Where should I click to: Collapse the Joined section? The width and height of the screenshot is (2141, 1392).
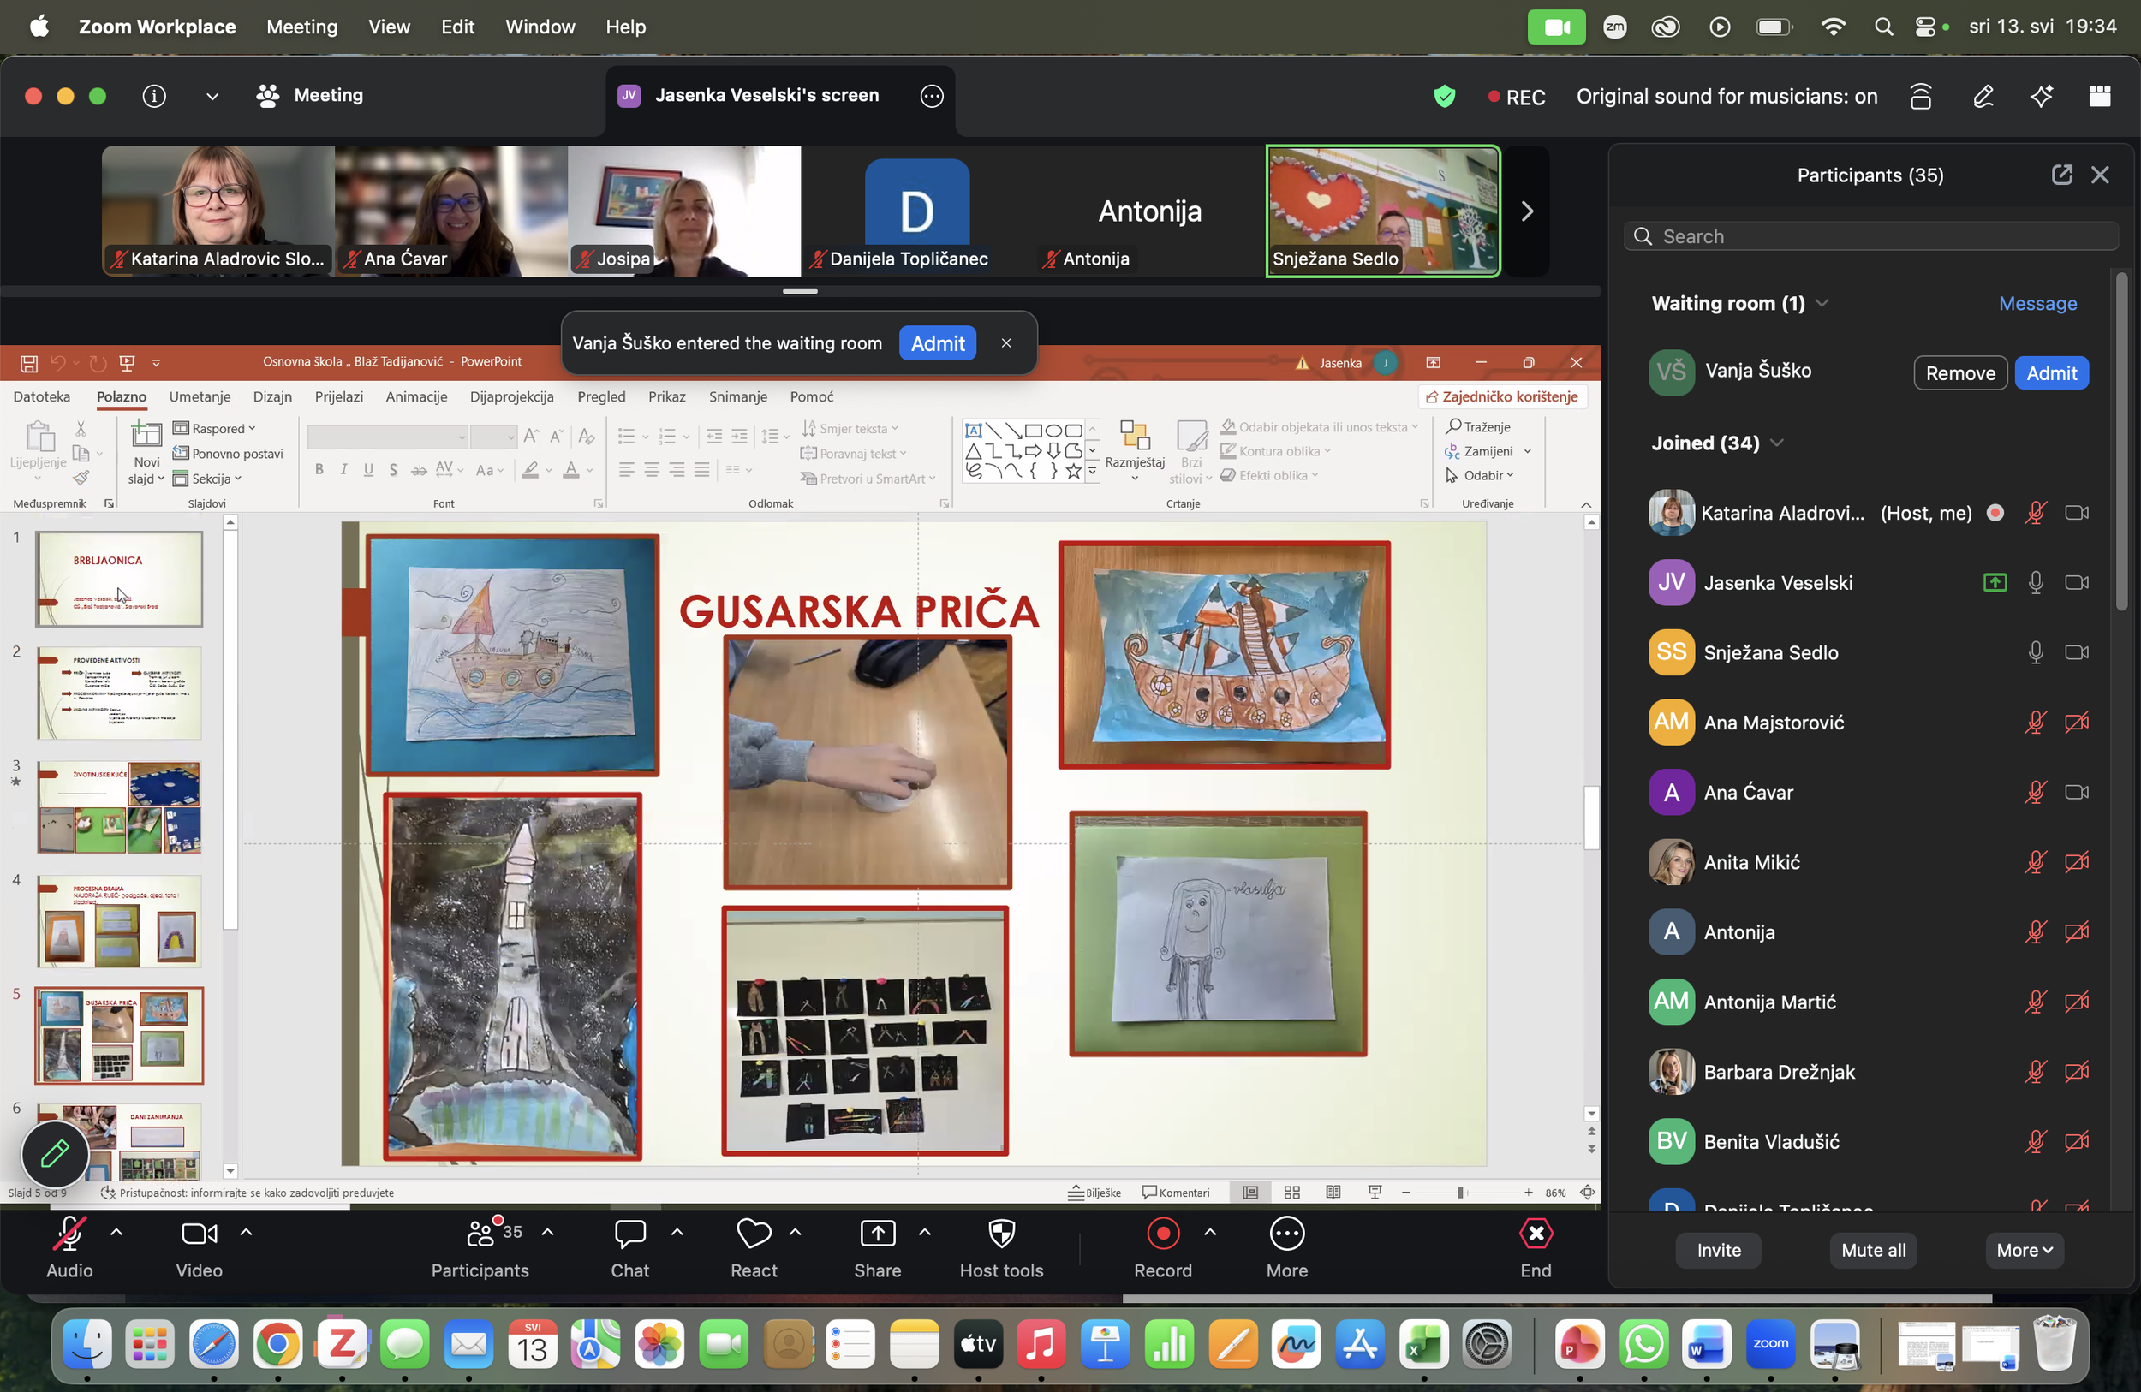[x=1777, y=443]
